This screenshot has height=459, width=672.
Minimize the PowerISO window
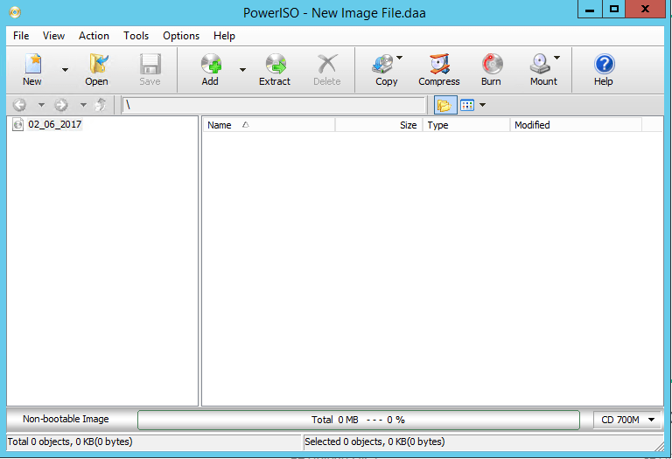pyautogui.click(x=590, y=9)
